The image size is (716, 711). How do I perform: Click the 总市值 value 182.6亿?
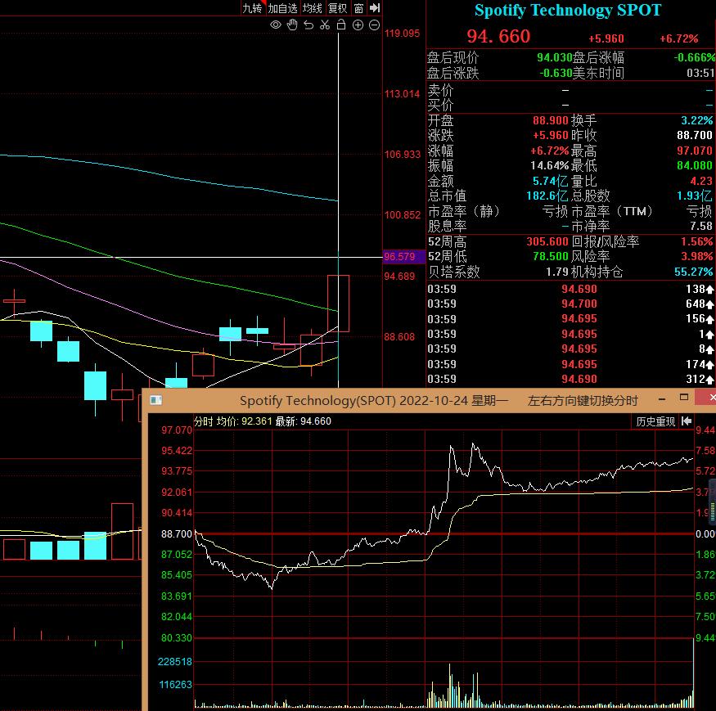[x=547, y=196]
